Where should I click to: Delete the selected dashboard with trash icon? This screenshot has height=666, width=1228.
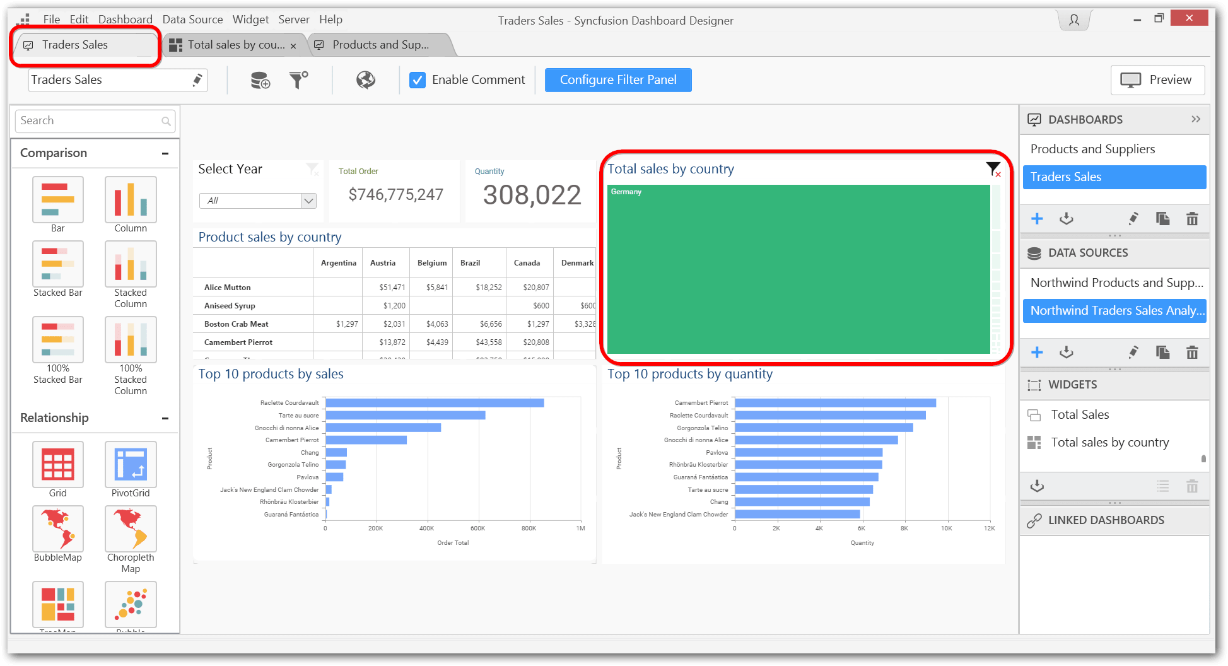click(1191, 219)
